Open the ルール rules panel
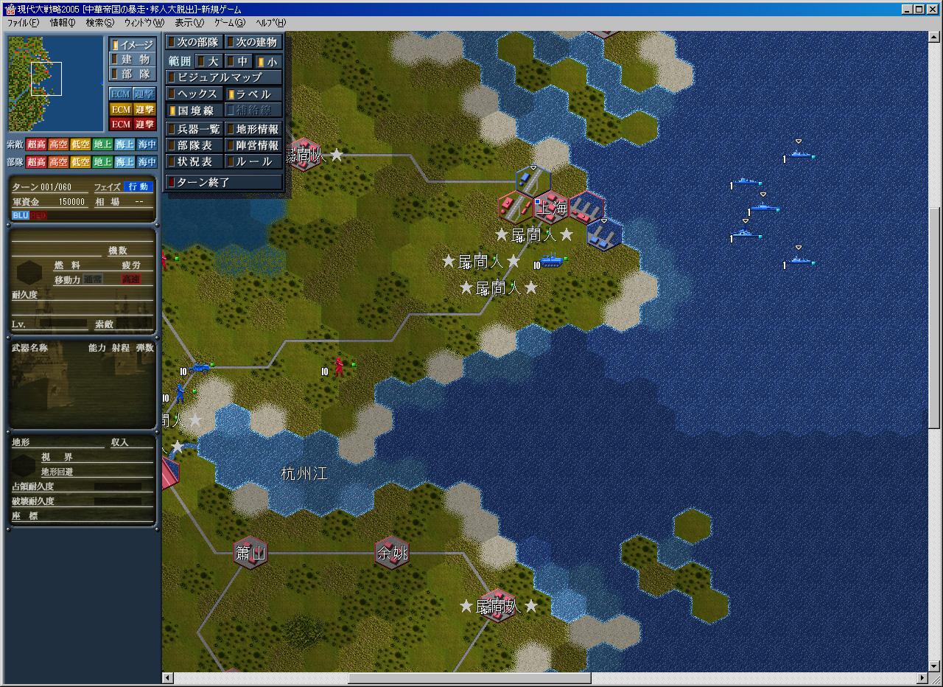The image size is (943, 687). tap(253, 161)
